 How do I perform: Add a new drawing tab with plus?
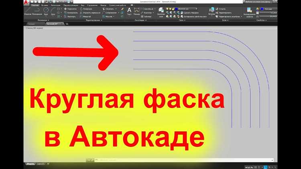pyautogui.click(x=67, y=24)
